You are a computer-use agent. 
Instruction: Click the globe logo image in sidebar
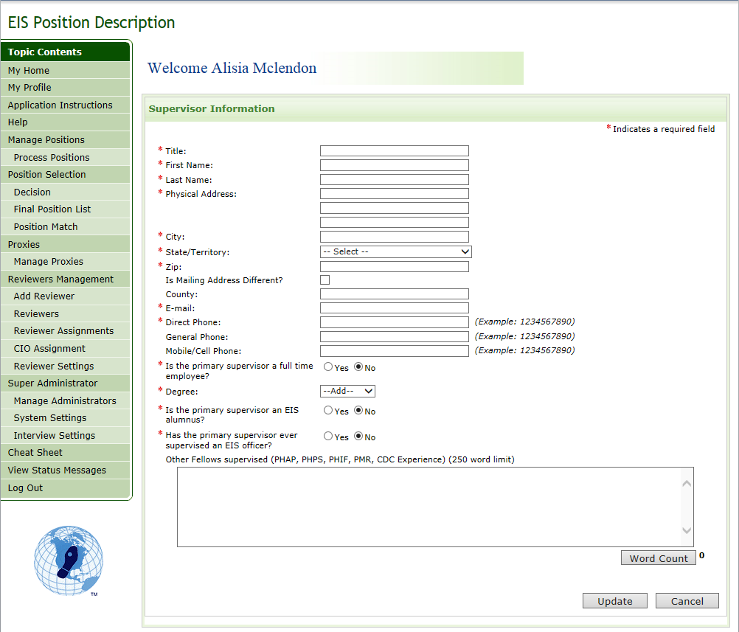pyautogui.click(x=69, y=561)
